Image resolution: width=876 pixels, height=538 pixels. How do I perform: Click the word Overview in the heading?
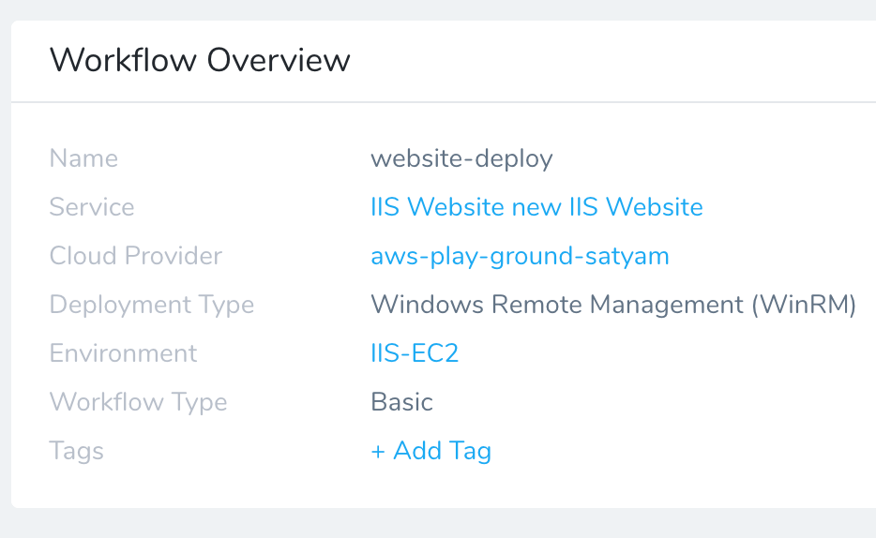pos(279,60)
